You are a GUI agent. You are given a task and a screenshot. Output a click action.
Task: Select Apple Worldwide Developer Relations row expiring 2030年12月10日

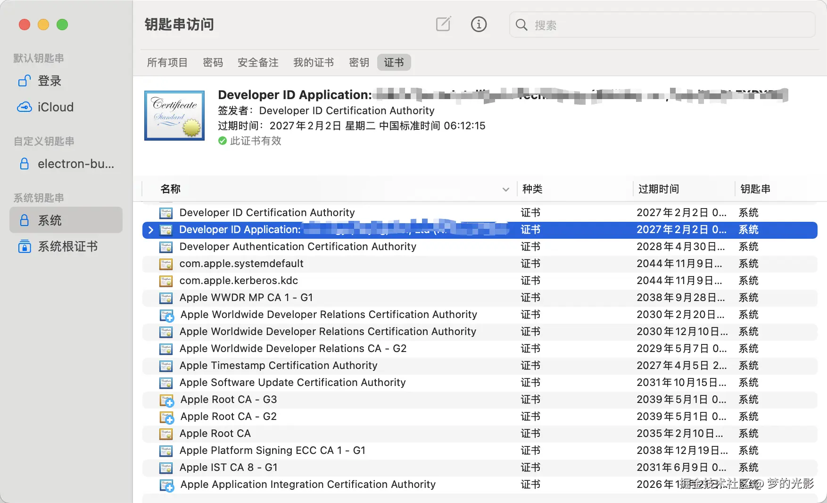coord(480,332)
